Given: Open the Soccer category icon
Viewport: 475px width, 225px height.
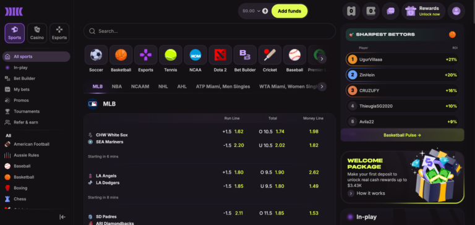Looking at the screenshot, I should pyautogui.click(x=96, y=55).
